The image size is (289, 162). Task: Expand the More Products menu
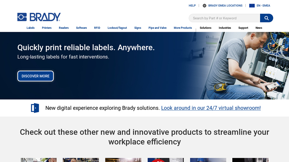point(183,28)
